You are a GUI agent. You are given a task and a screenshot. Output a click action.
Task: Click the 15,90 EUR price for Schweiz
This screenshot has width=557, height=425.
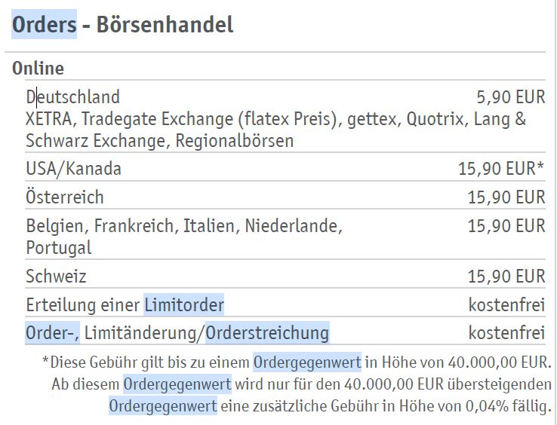(506, 276)
